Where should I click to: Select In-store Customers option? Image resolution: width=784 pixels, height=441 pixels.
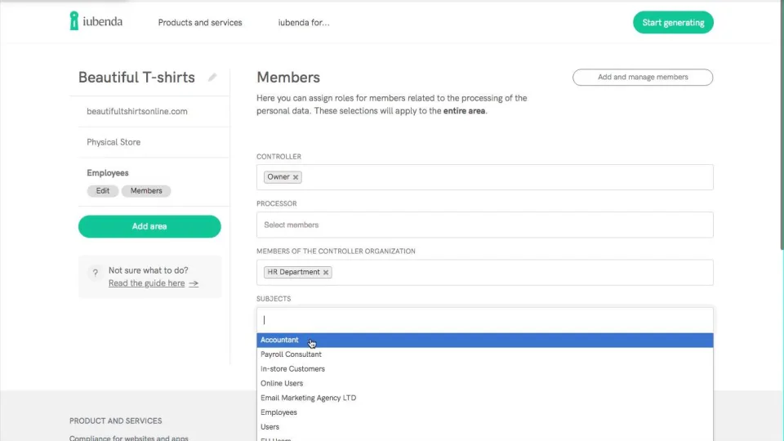click(292, 369)
